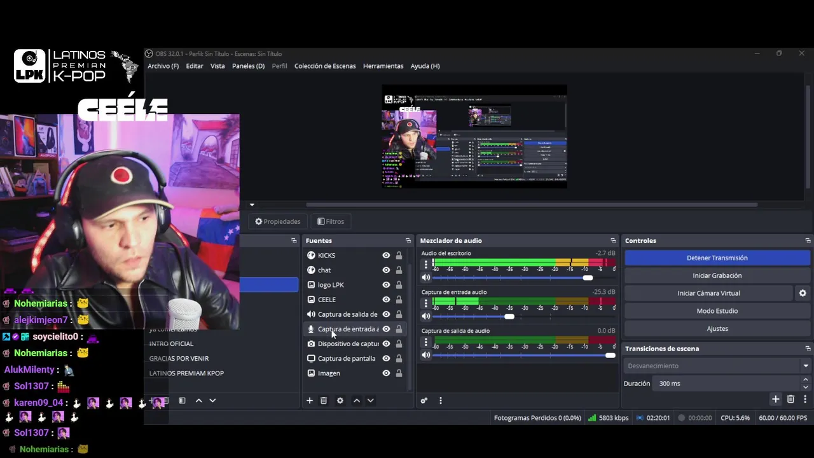814x458 pixels.
Task: Delete the selected source with the trash icon
Action: [x=324, y=401]
